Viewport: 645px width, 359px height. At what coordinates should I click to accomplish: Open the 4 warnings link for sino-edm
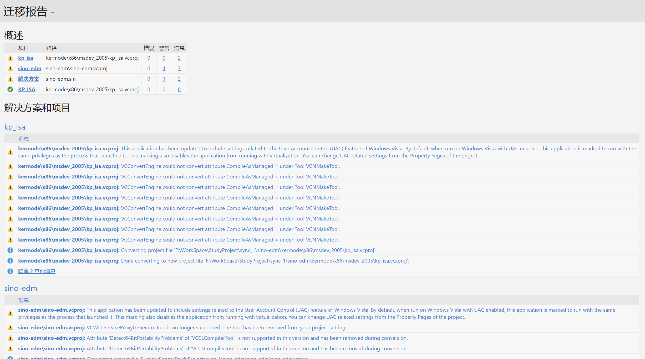[x=164, y=68]
